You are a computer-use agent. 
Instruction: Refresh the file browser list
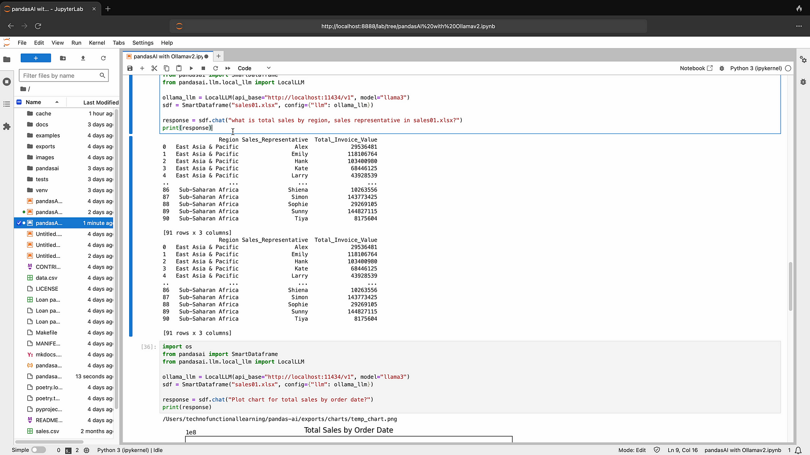[x=103, y=58]
